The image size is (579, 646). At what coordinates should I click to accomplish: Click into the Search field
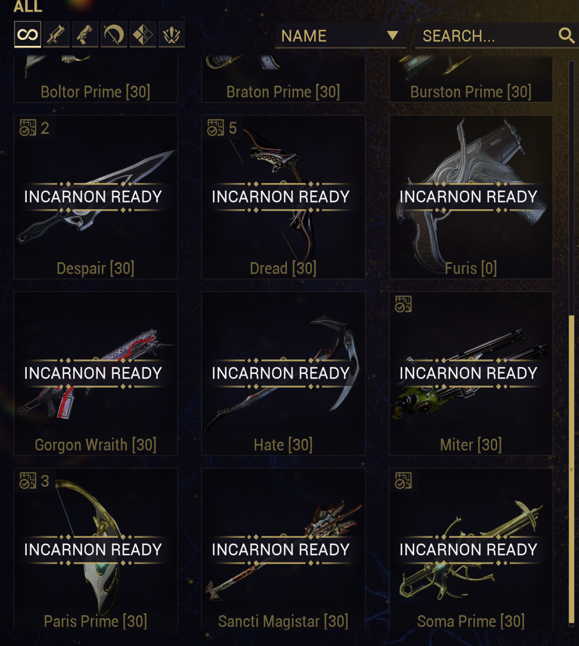pyautogui.click(x=497, y=36)
